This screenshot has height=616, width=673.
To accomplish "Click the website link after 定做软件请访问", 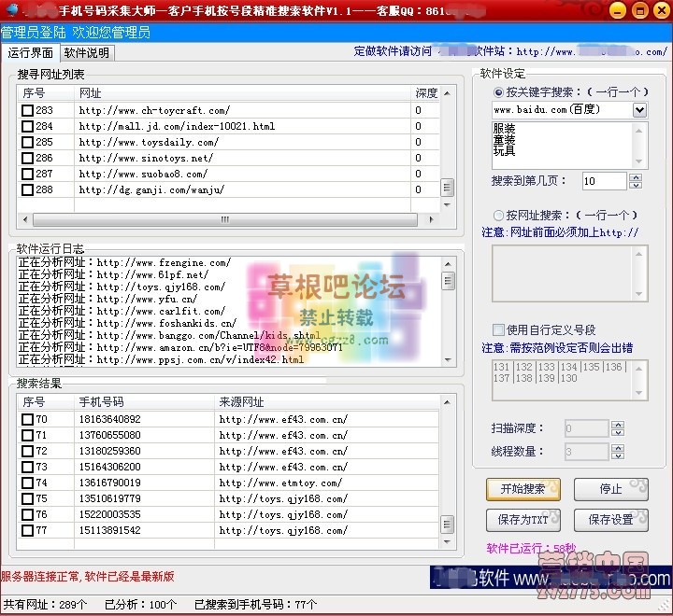I will pos(592,52).
